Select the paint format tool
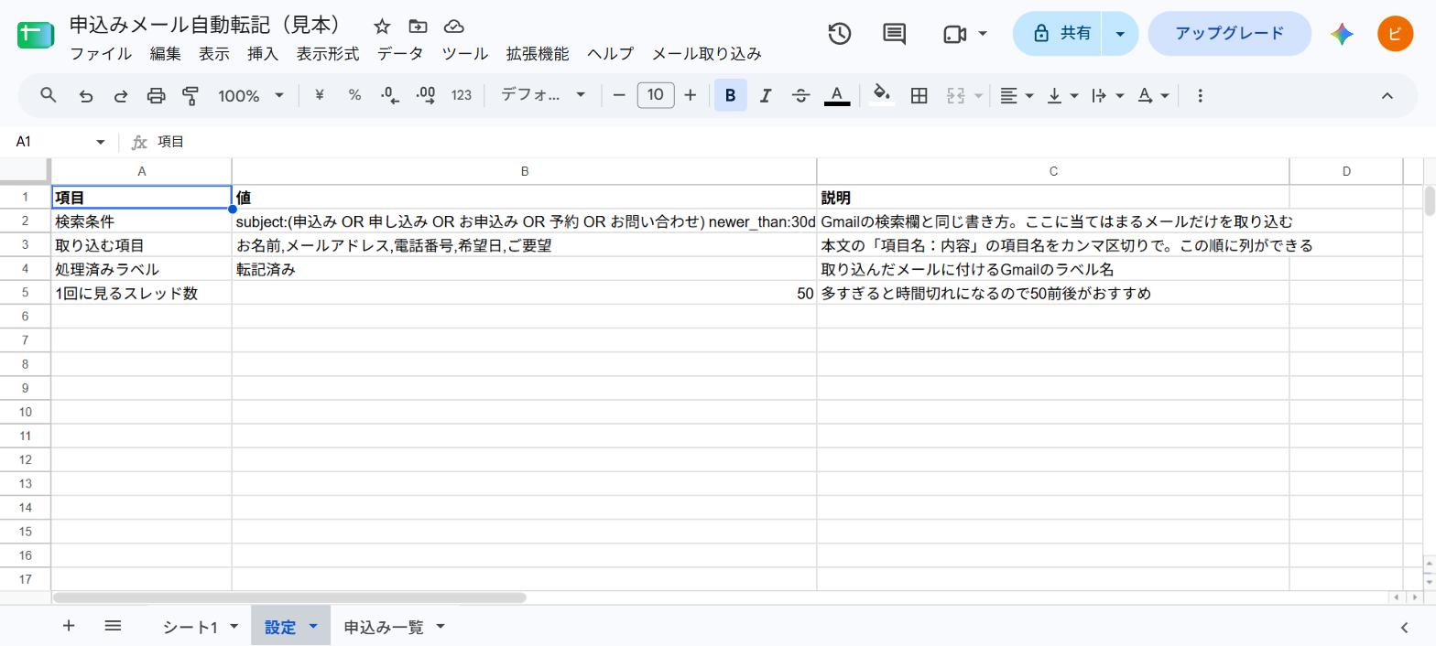This screenshot has height=646, width=1436. pos(190,95)
